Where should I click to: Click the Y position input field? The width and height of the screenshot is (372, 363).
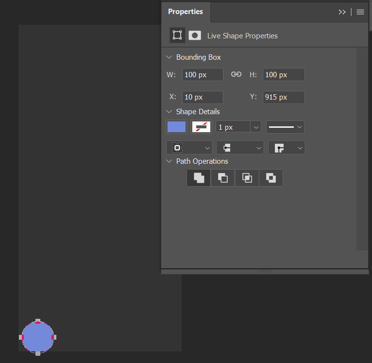(284, 97)
